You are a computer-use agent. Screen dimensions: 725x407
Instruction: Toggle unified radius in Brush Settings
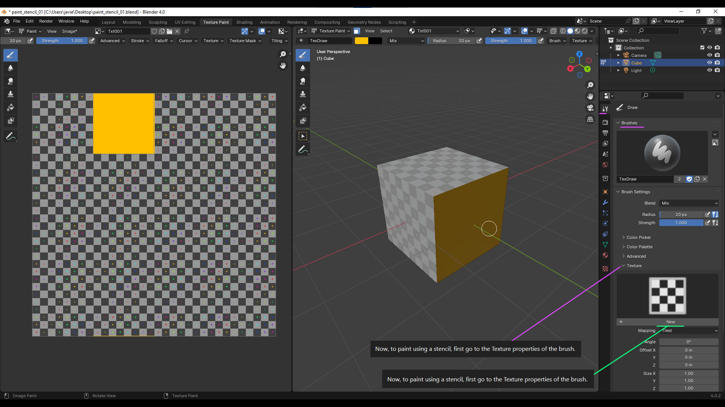tap(715, 214)
